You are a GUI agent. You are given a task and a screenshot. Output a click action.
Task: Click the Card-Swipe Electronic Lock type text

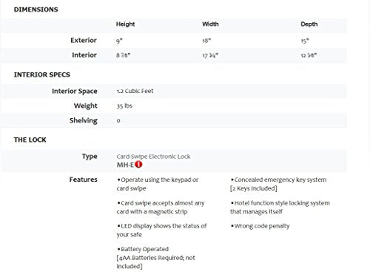[x=153, y=157]
